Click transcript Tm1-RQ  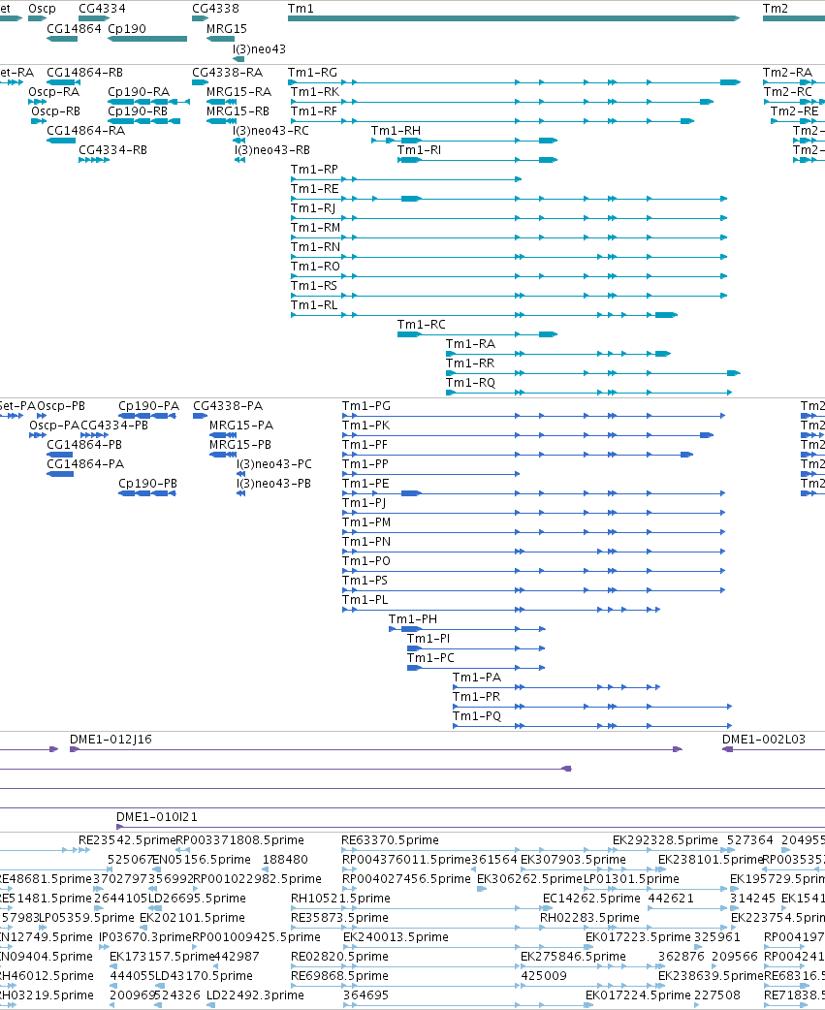point(588,393)
